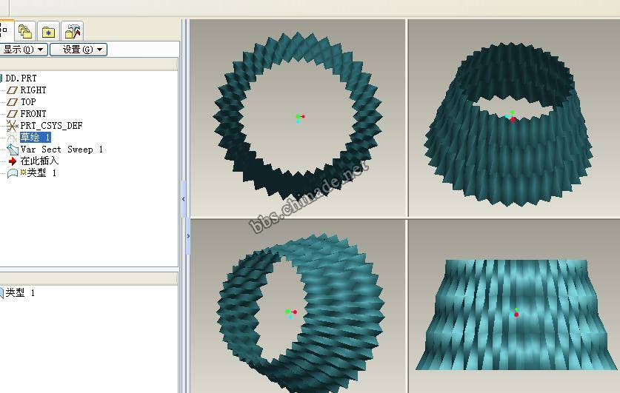This screenshot has width=620, height=393.
Task: Click the sweep icon beside Var Sect Sweep
Action: 13,150
